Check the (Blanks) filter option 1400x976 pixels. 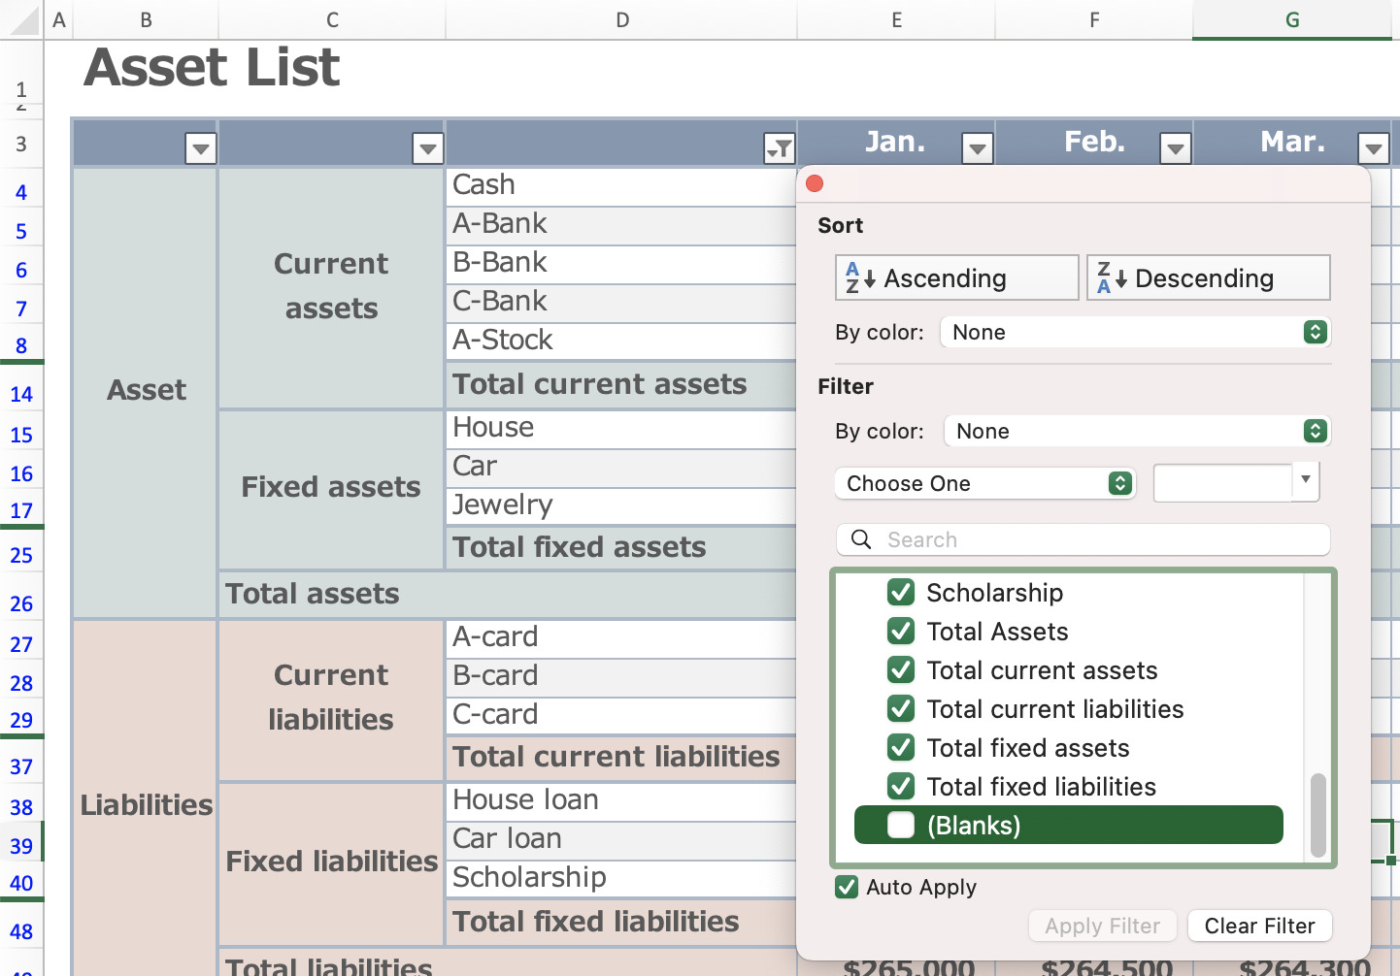[x=901, y=825]
